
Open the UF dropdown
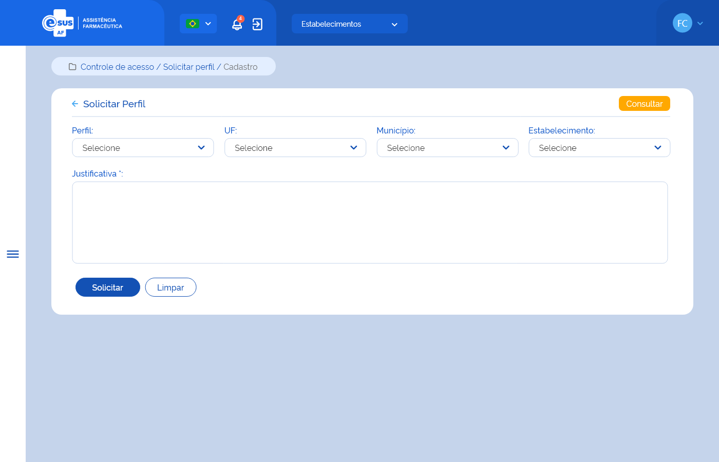point(295,148)
